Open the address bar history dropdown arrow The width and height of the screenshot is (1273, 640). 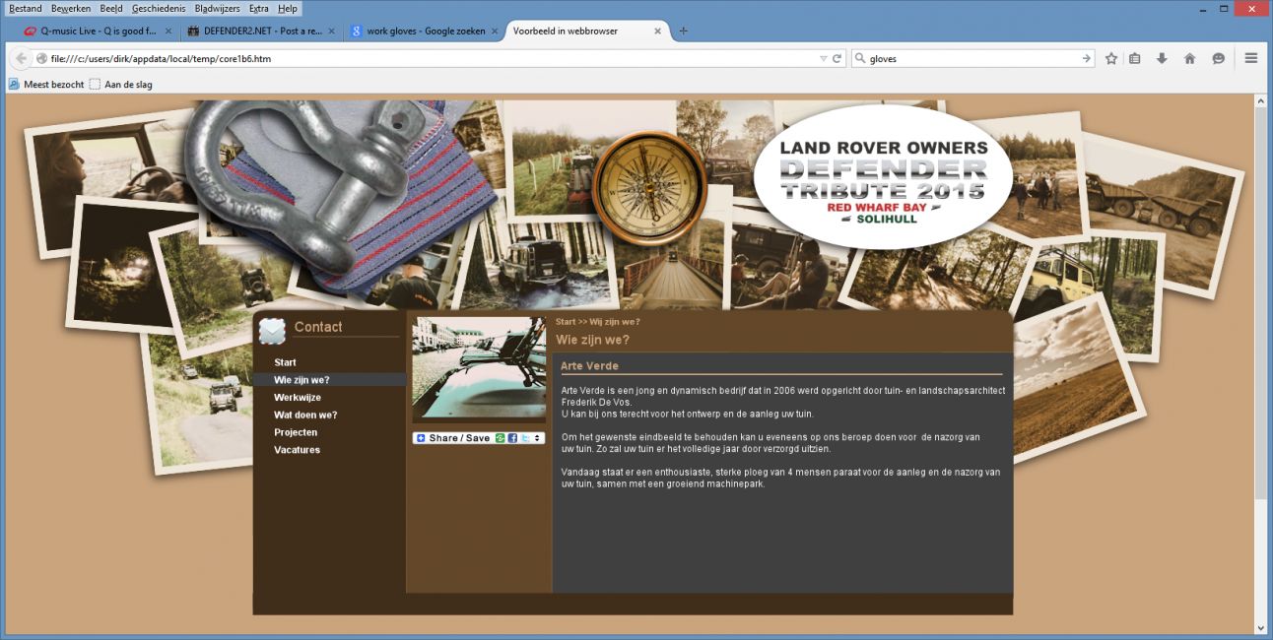[x=824, y=59]
